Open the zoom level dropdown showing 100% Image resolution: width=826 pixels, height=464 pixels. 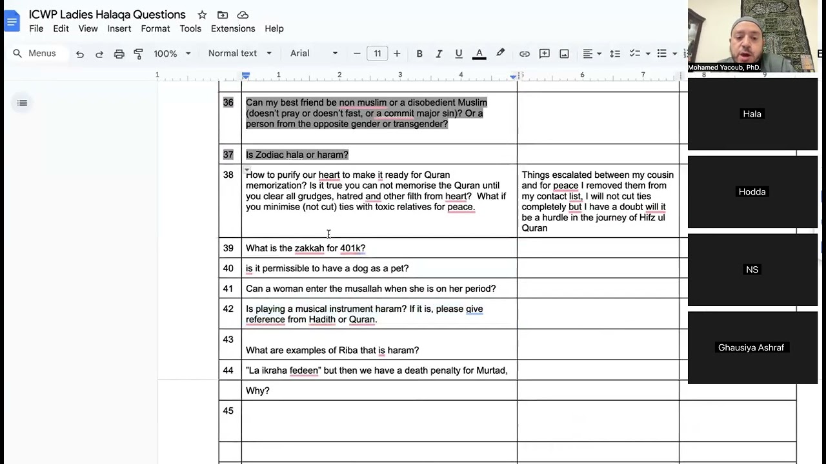[x=172, y=53]
